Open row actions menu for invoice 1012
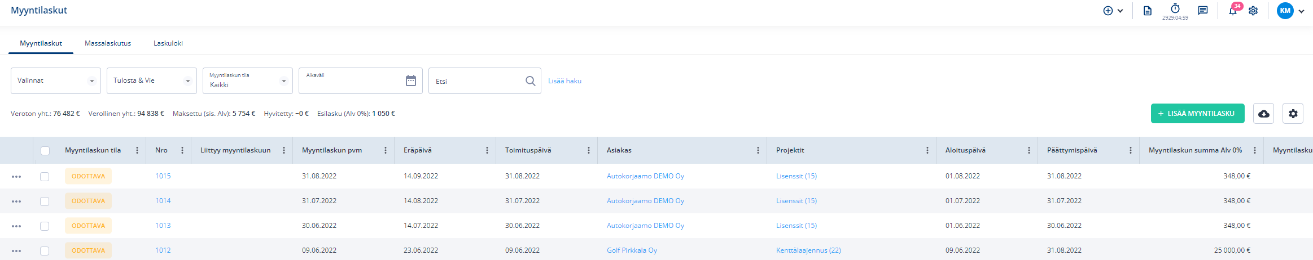This screenshot has height=260, width=1313. point(16,251)
